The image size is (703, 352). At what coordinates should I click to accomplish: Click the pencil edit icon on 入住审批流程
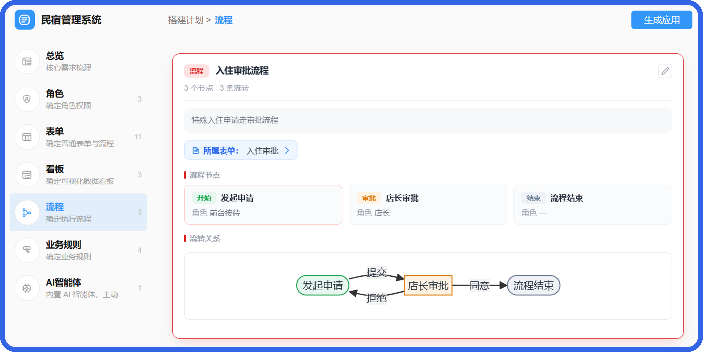tap(665, 71)
